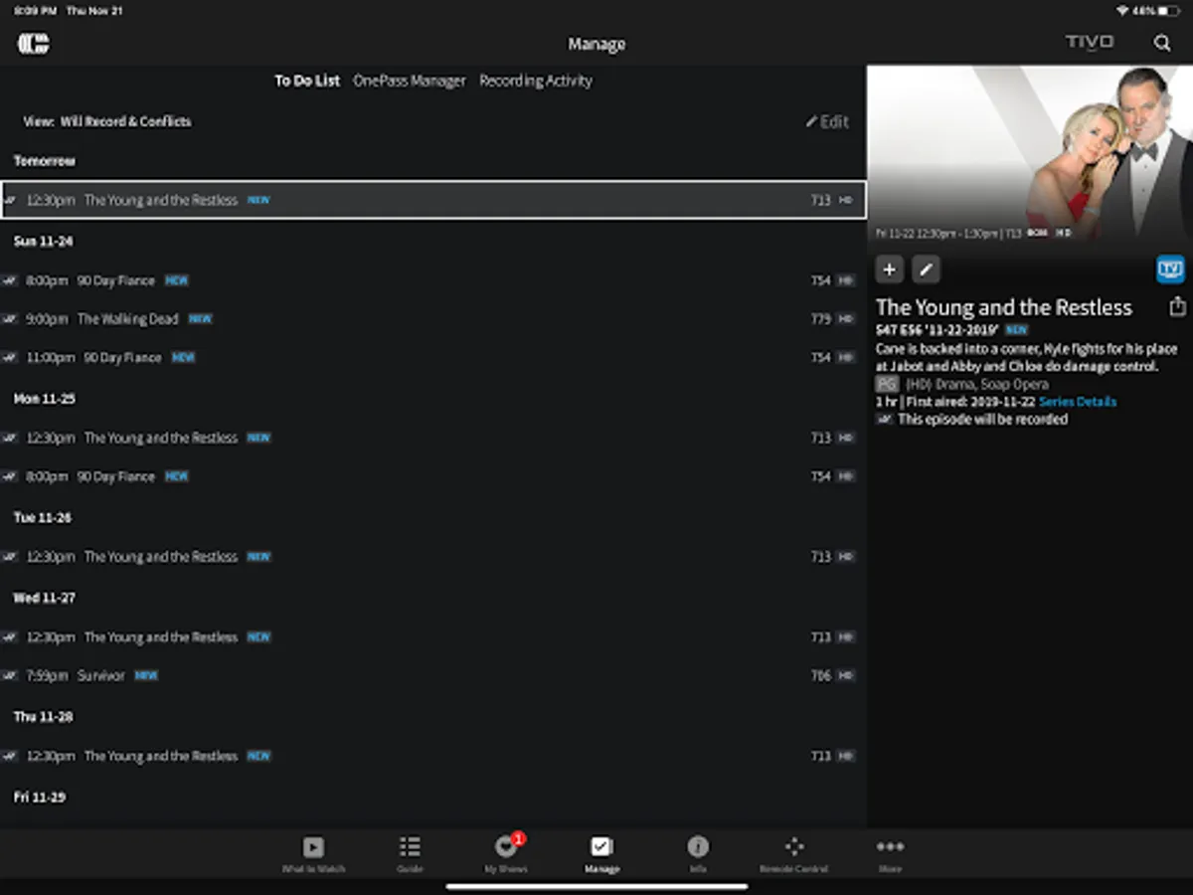This screenshot has height=895, width=1193.
Task: Open Remote Control in the bottom bar
Action: point(794,853)
